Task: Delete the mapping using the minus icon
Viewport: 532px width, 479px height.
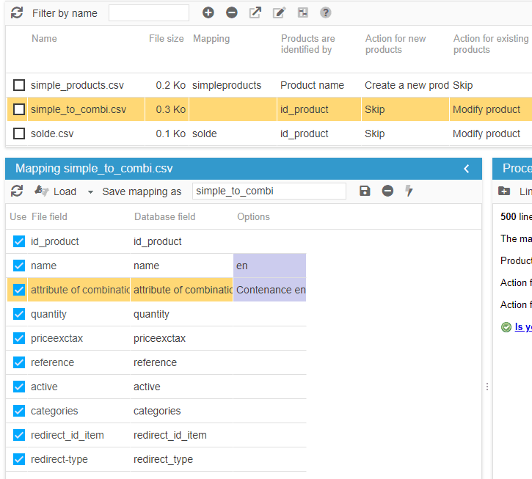Action: pos(387,191)
